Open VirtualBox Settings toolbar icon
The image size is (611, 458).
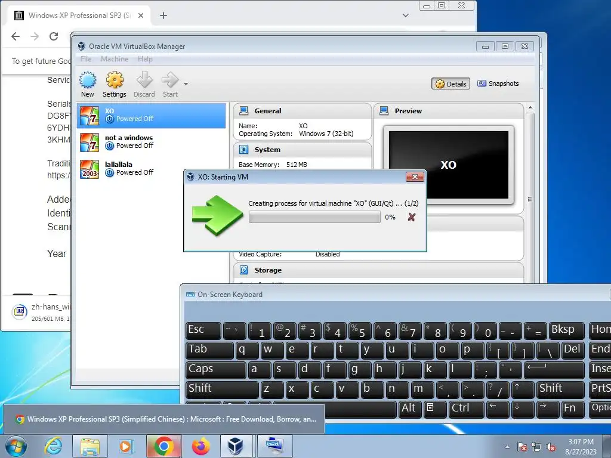click(114, 84)
